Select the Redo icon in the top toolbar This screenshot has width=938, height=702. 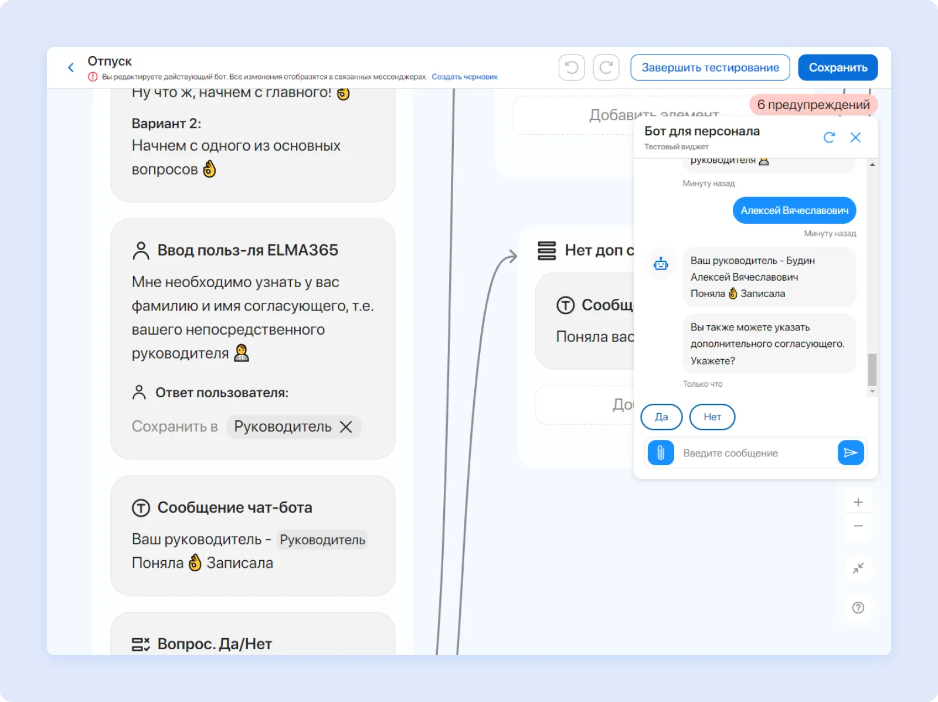pos(606,67)
